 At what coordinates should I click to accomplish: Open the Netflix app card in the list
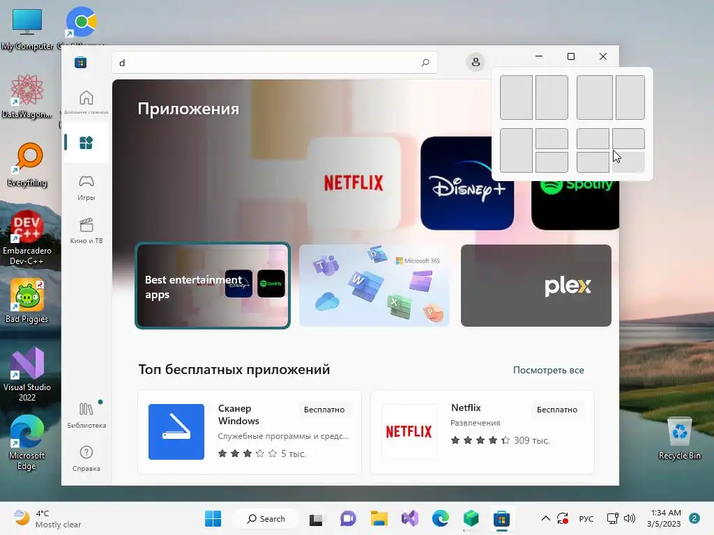point(483,431)
